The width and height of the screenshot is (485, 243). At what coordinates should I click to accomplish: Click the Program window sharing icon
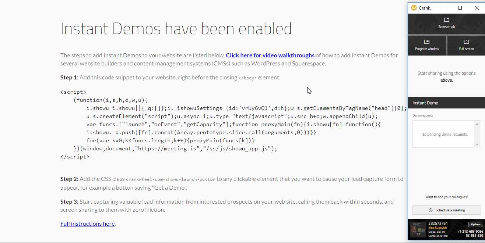click(427, 42)
